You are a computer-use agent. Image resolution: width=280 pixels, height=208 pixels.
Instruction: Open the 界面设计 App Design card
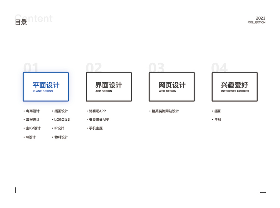109,87
